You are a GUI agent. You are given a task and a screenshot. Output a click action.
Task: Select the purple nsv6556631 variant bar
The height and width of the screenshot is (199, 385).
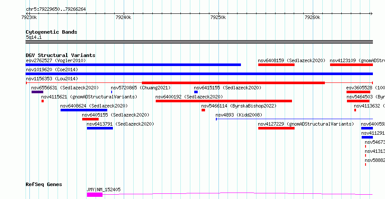click(37, 92)
